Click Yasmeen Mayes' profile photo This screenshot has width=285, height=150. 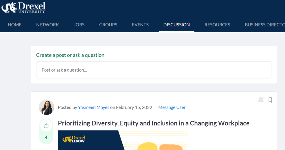[46, 107]
